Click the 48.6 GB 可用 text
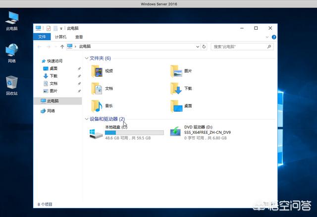 click(117, 138)
